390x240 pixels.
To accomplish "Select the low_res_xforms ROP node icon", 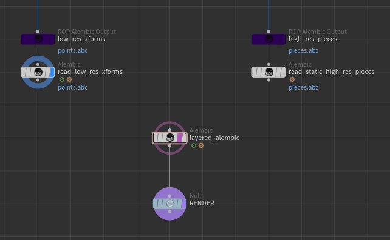I will pos(38,39).
